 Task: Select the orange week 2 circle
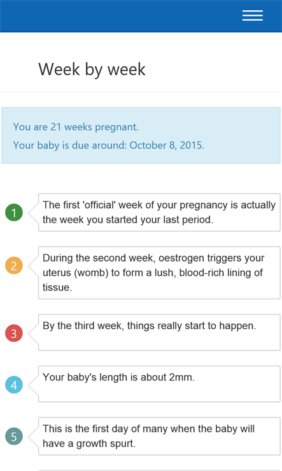click(x=14, y=265)
